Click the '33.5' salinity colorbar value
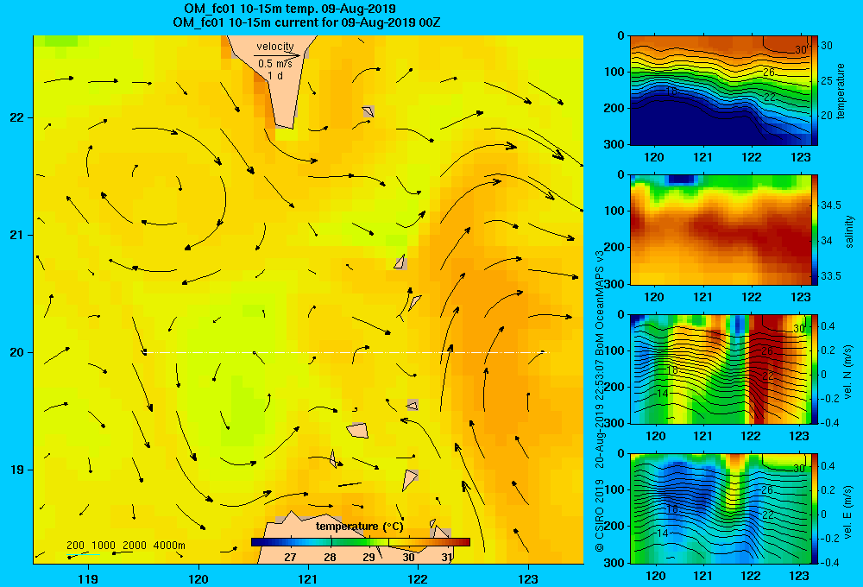Viewport: 863px width, 587px height. click(x=831, y=276)
